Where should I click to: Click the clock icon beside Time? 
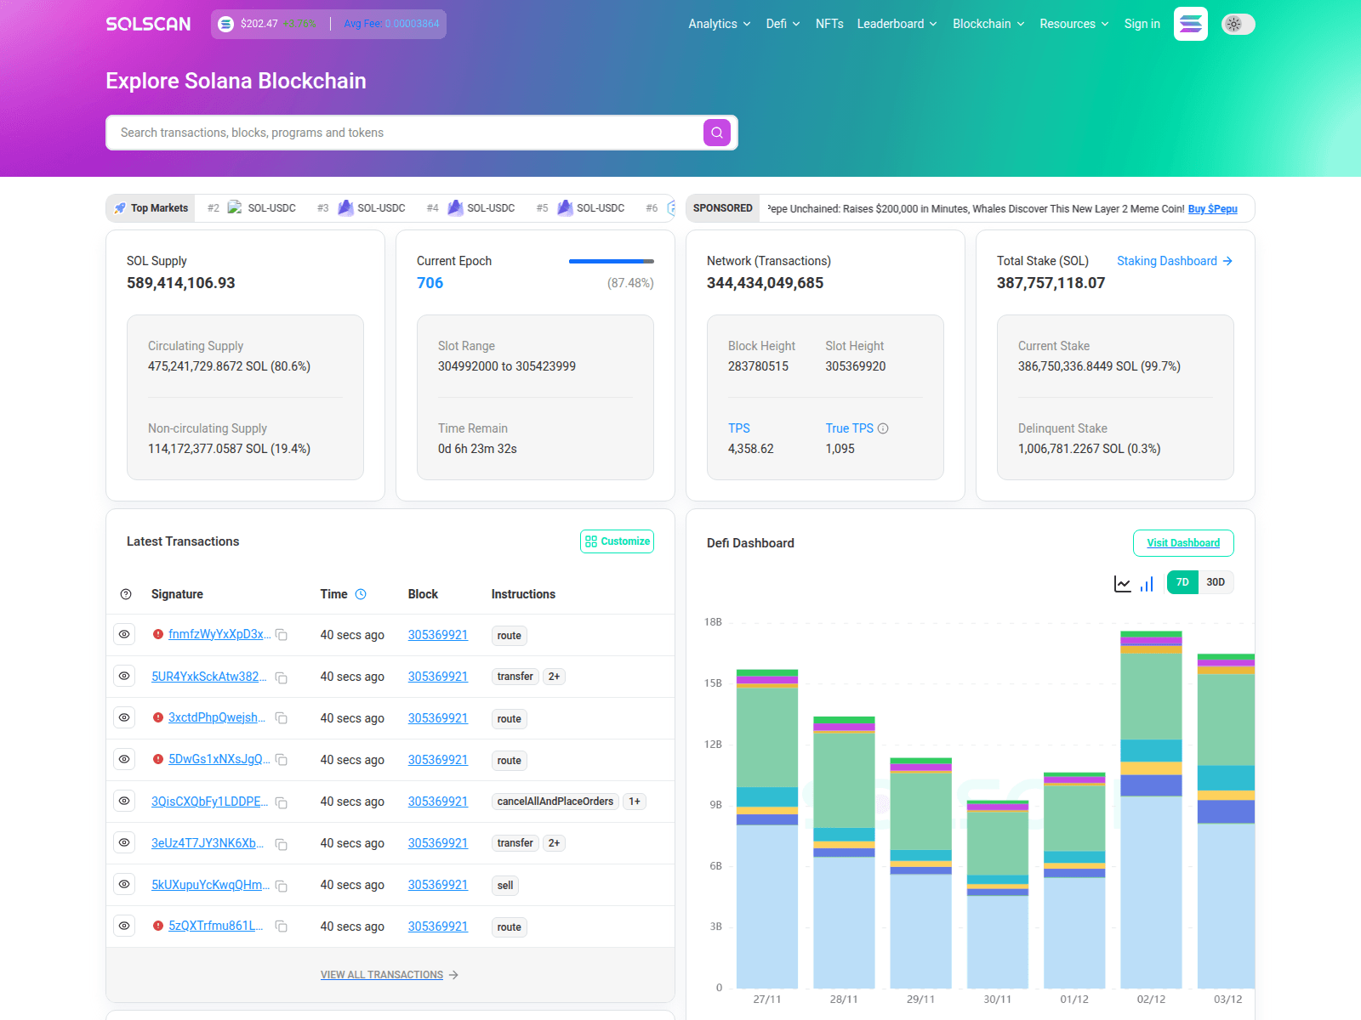click(x=361, y=594)
